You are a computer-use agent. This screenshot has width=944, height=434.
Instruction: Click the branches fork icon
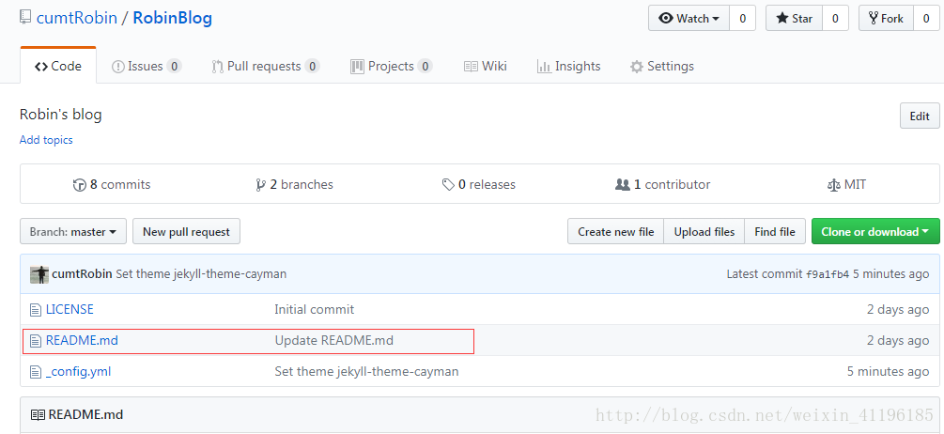point(261,185)
